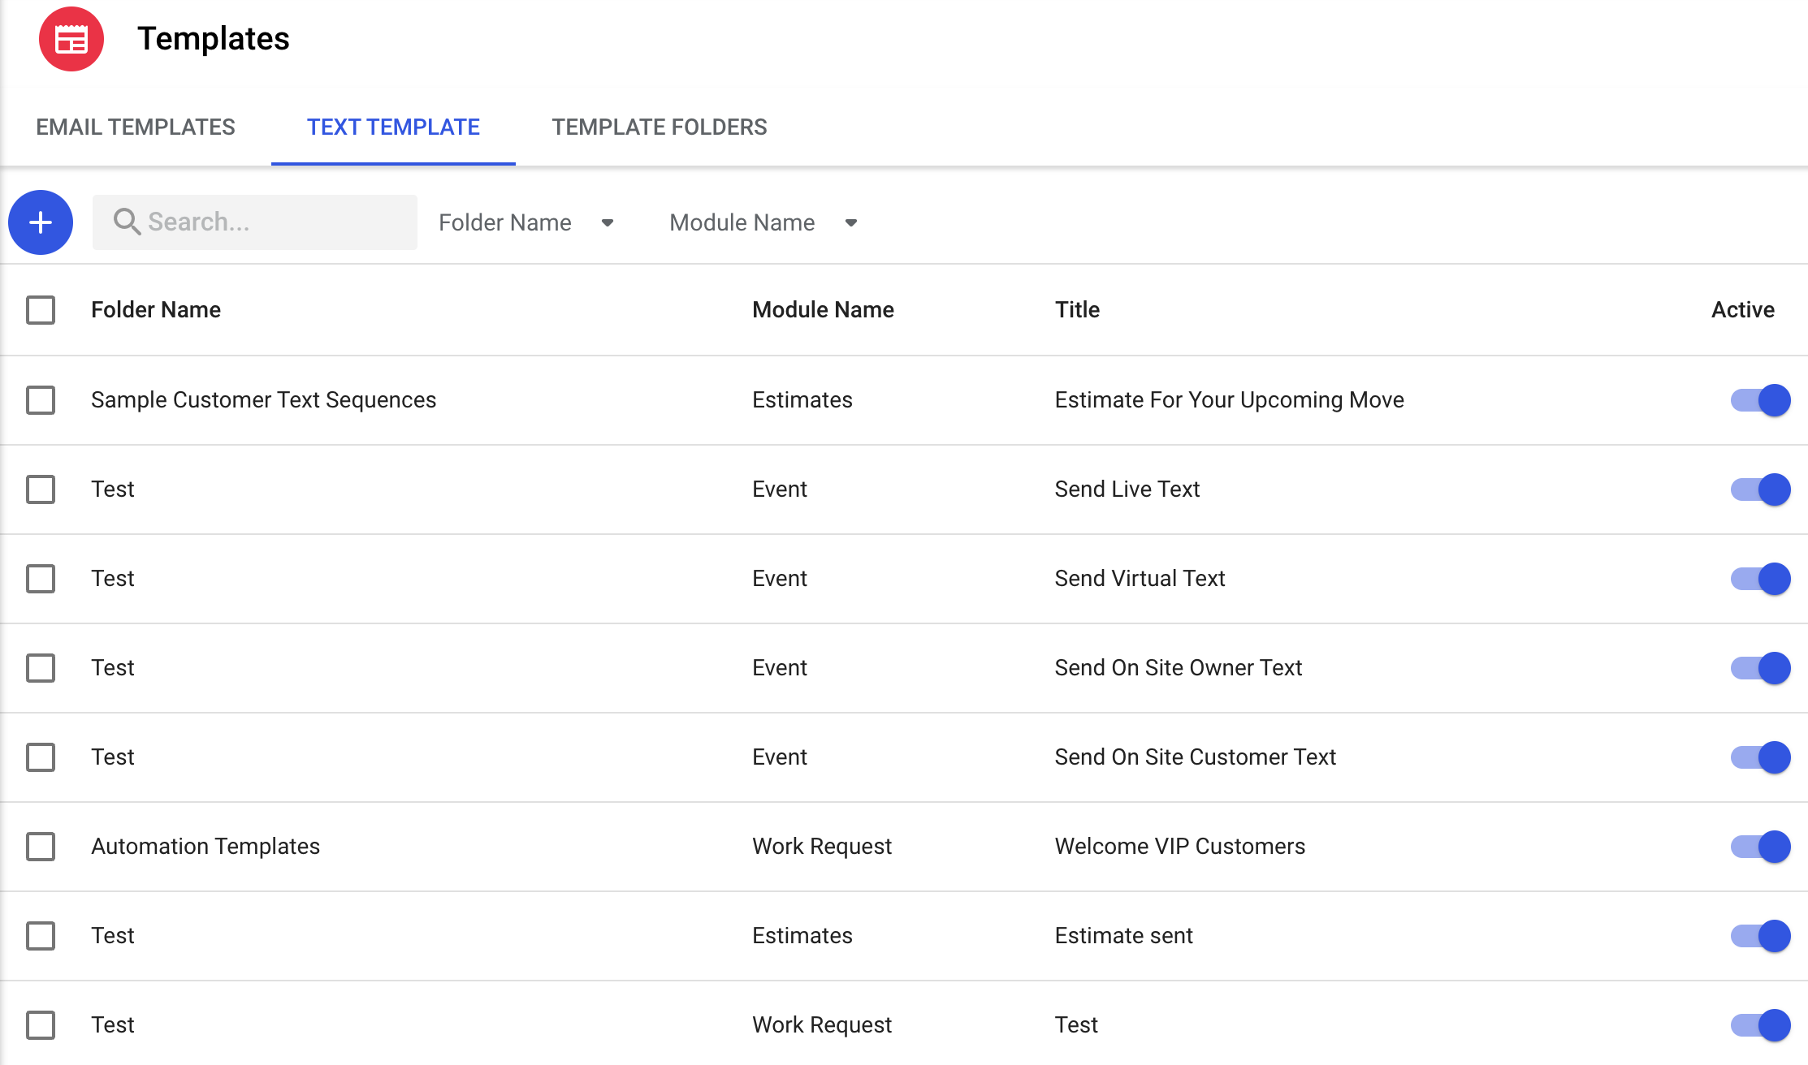Open the Send Virtual Text template title
Viewport: 1808px width, 1065px height.
click(x=1140, y=578)
